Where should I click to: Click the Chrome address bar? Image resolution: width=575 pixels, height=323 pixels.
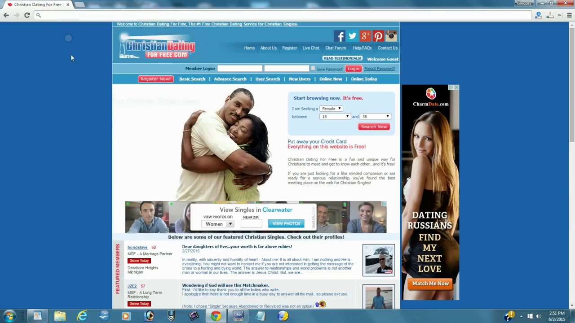click(283, 15)
